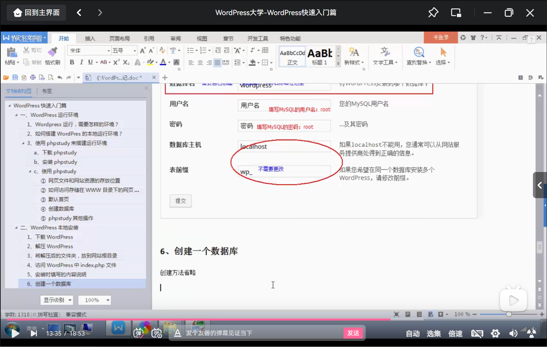Click the bullet list icon
This screenshot has height=347, width=547.
[x=190, y=50]
